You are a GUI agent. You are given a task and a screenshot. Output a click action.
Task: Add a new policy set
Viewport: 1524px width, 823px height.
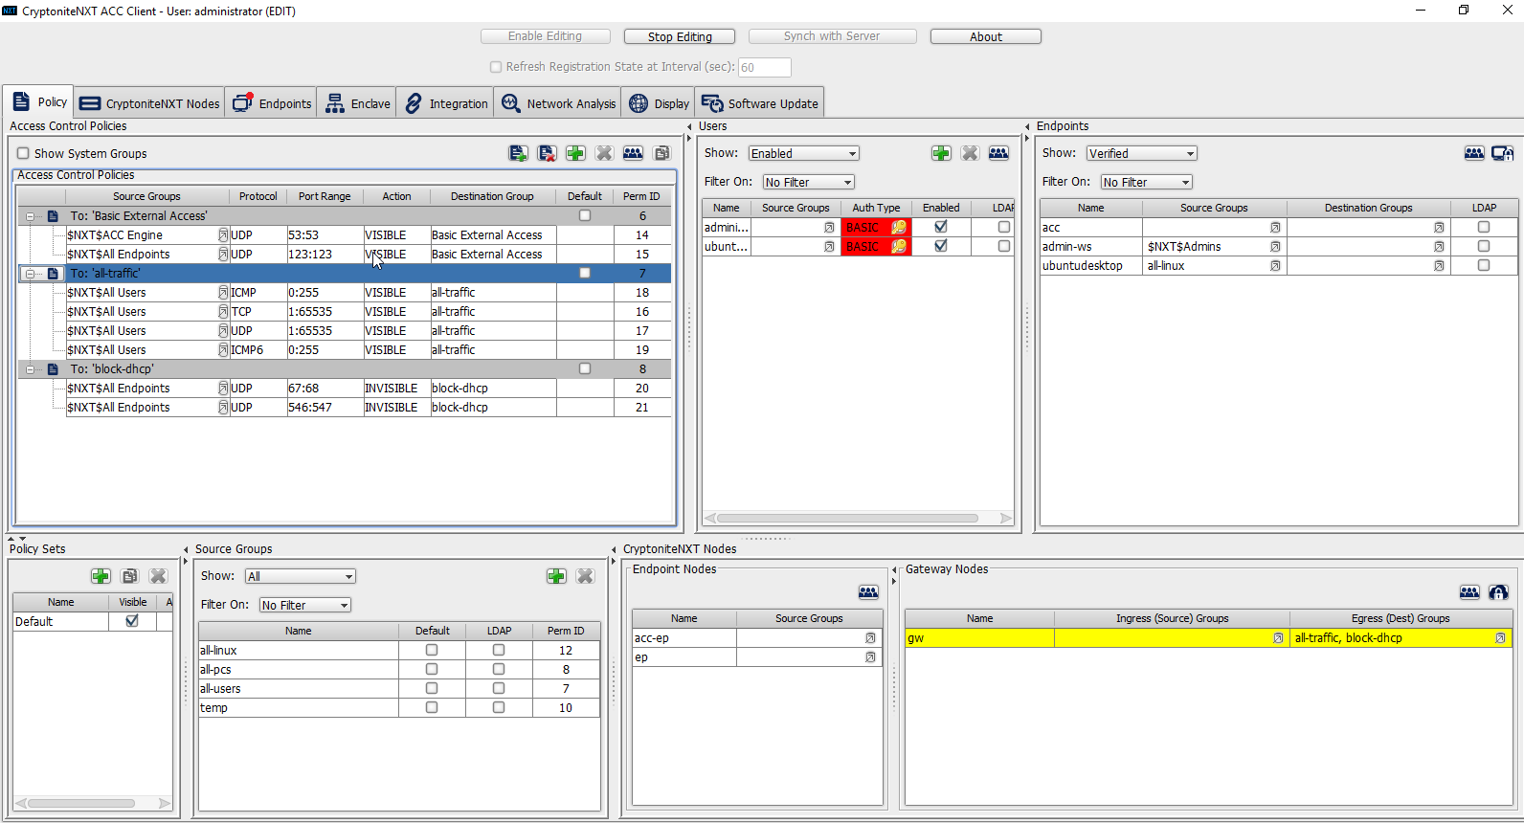click(101, 576)
